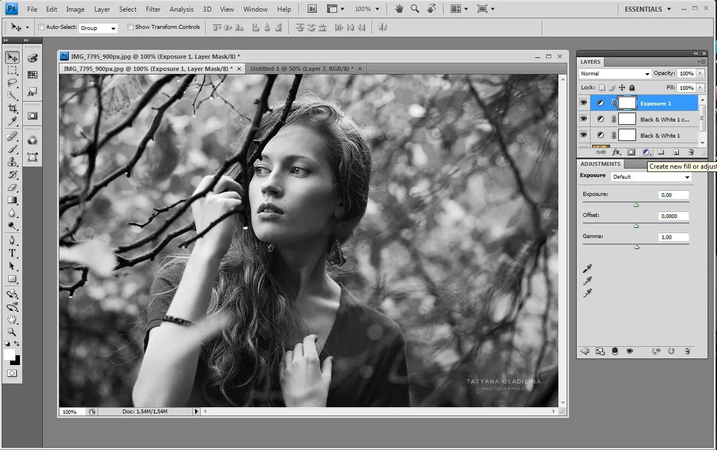This screenshot has width=717, height=450.
Task: Enable the Auto-Select checkbox
Action: (41, 27)
